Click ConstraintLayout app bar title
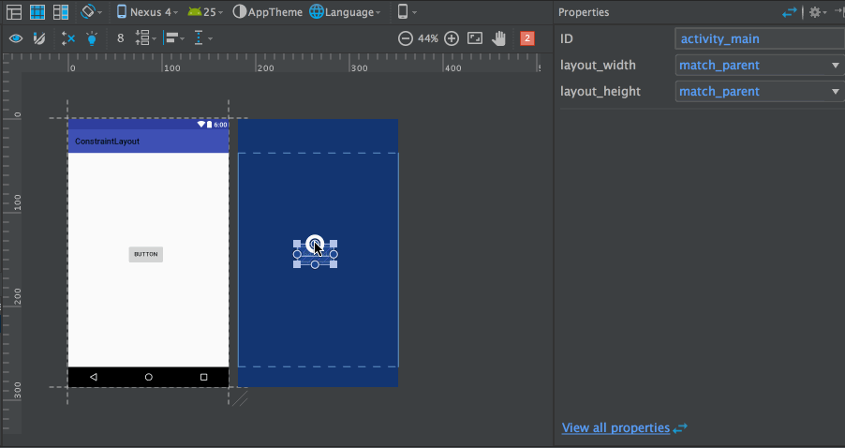The width and height of the screenshot is (845, 448). tap(107, 142)
